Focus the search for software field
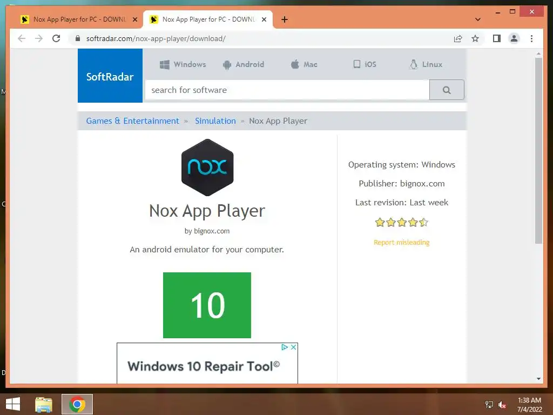553x415 pixels. pyautogui.click(x=287, y=90)
